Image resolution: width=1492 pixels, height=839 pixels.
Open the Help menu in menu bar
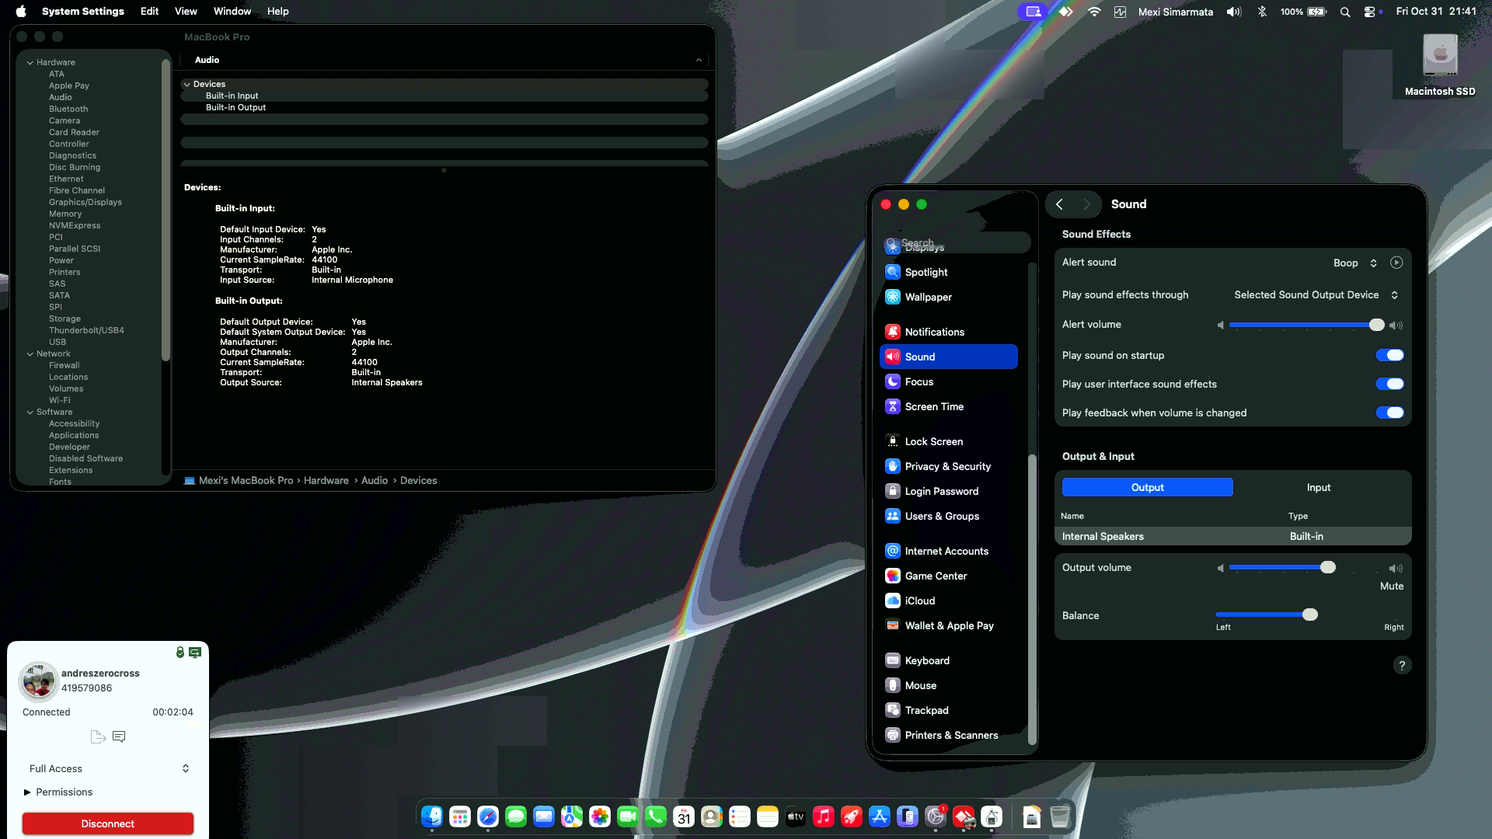pos(277,12)
